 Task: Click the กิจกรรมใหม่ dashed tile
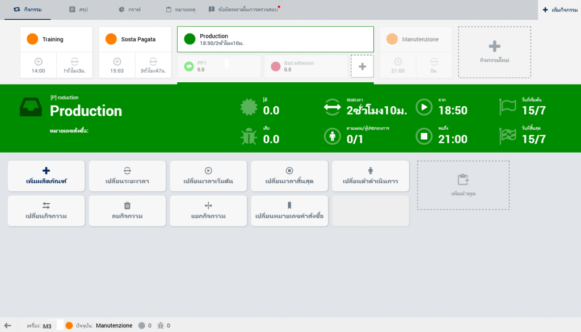(494, 52)
